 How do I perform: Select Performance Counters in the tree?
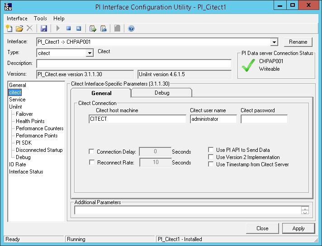point(40,128)
